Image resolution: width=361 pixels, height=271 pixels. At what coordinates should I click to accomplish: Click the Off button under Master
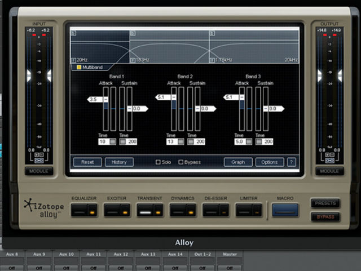[x=230, y=268]
